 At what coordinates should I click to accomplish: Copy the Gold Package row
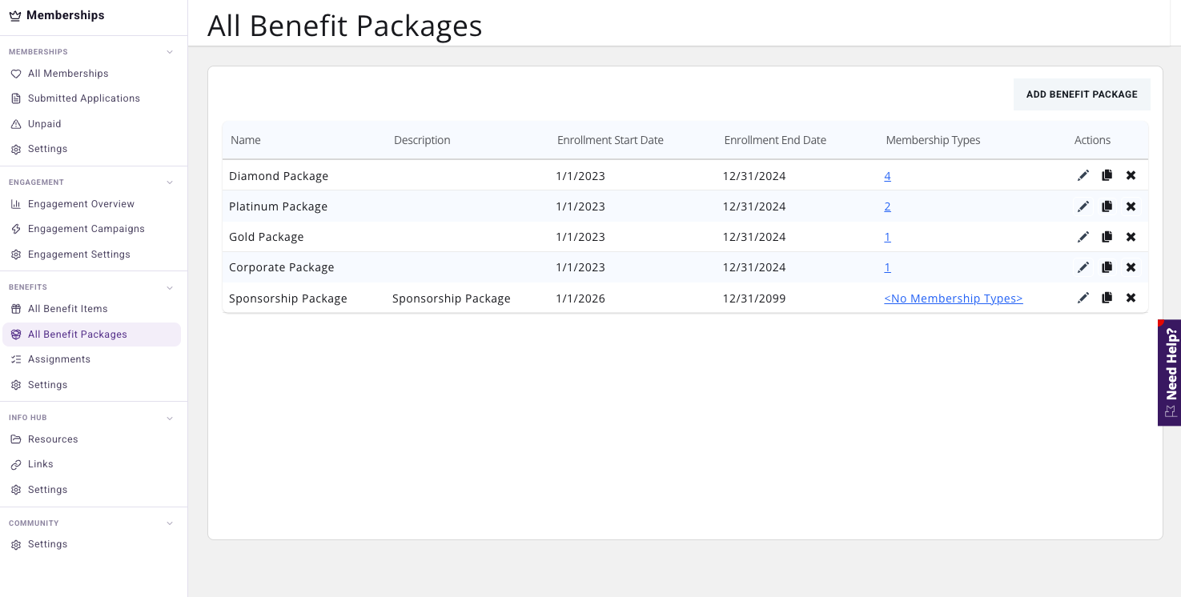pyautogui.click(x=1107, y=237)
